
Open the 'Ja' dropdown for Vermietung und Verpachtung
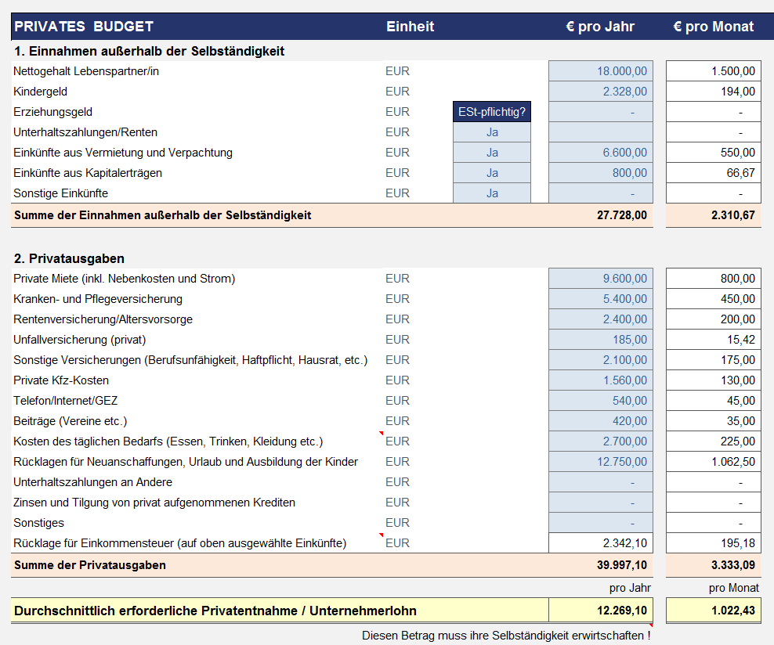pos(492,153)
